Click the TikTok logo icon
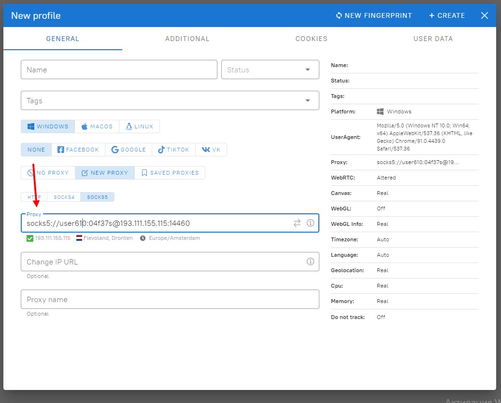501x403 pixels. point(161,150)
